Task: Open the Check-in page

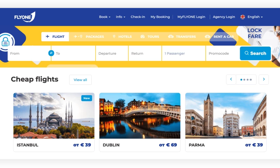Action: 138,17
